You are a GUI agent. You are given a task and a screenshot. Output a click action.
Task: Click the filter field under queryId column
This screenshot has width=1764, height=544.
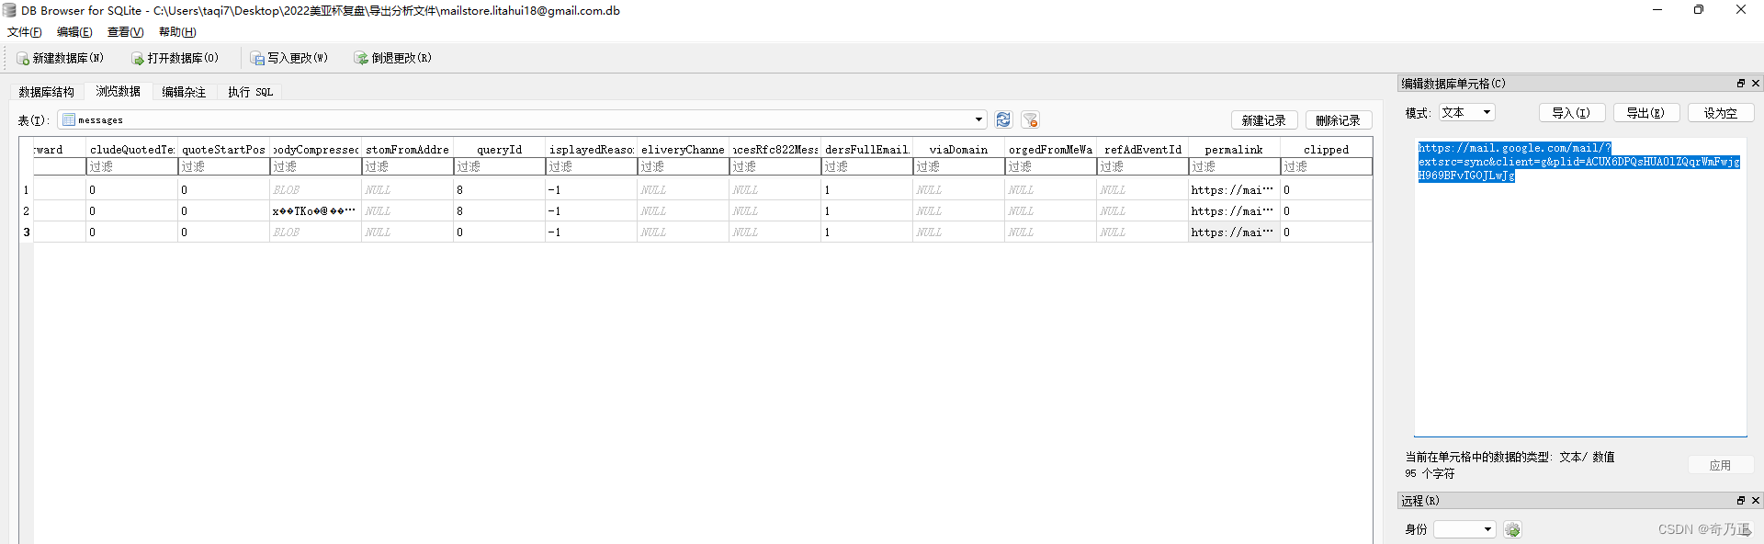(499, 166)
